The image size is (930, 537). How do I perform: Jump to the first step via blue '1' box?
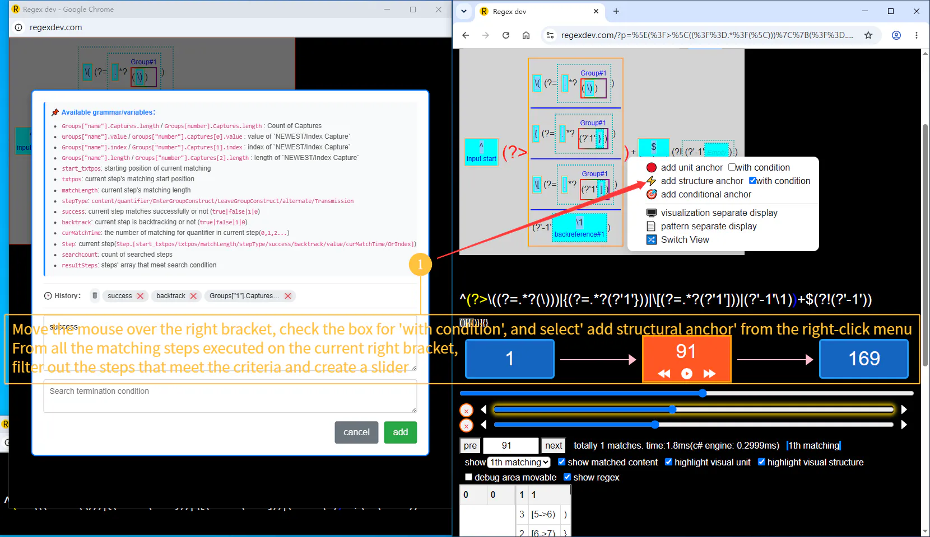click(509, 359)
